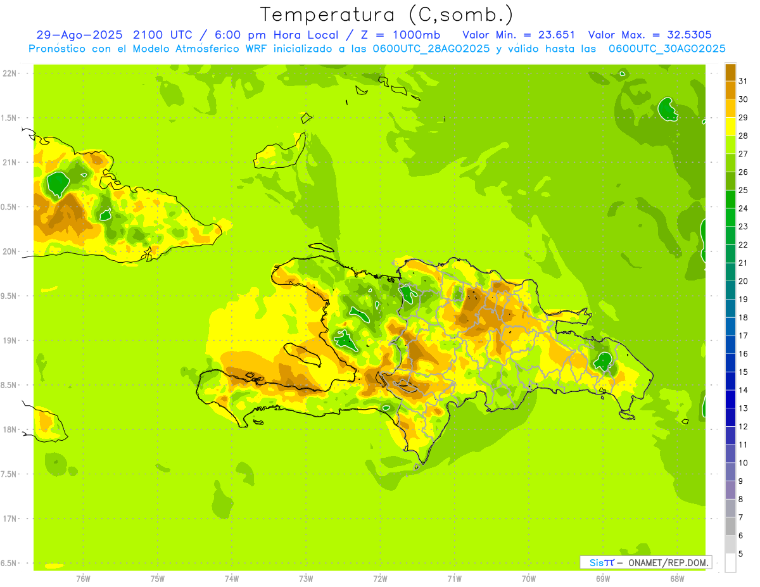Click legend label "11"
This screenshot has width=760, height=587.
click(743, 445)
